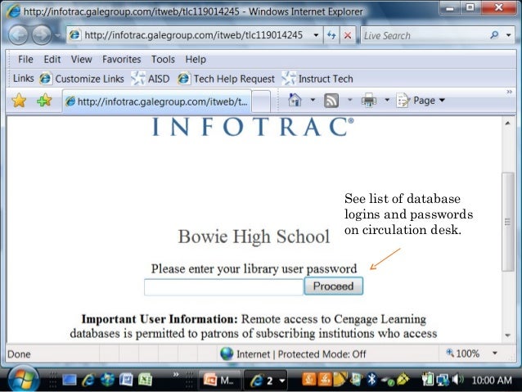Click the network tray icon
The width and height of the screenshot is (522, 392).
click(443, 380)
